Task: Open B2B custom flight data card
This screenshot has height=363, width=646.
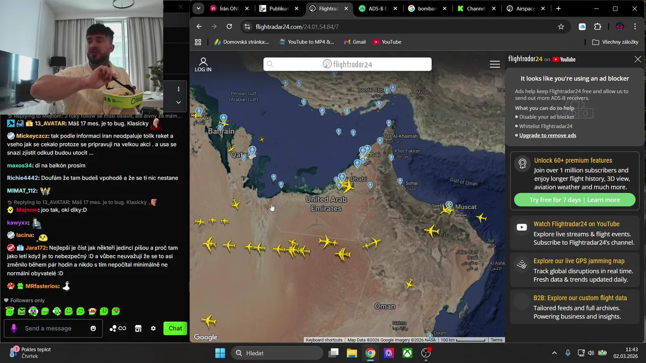Action: click(x=574, y=307)
